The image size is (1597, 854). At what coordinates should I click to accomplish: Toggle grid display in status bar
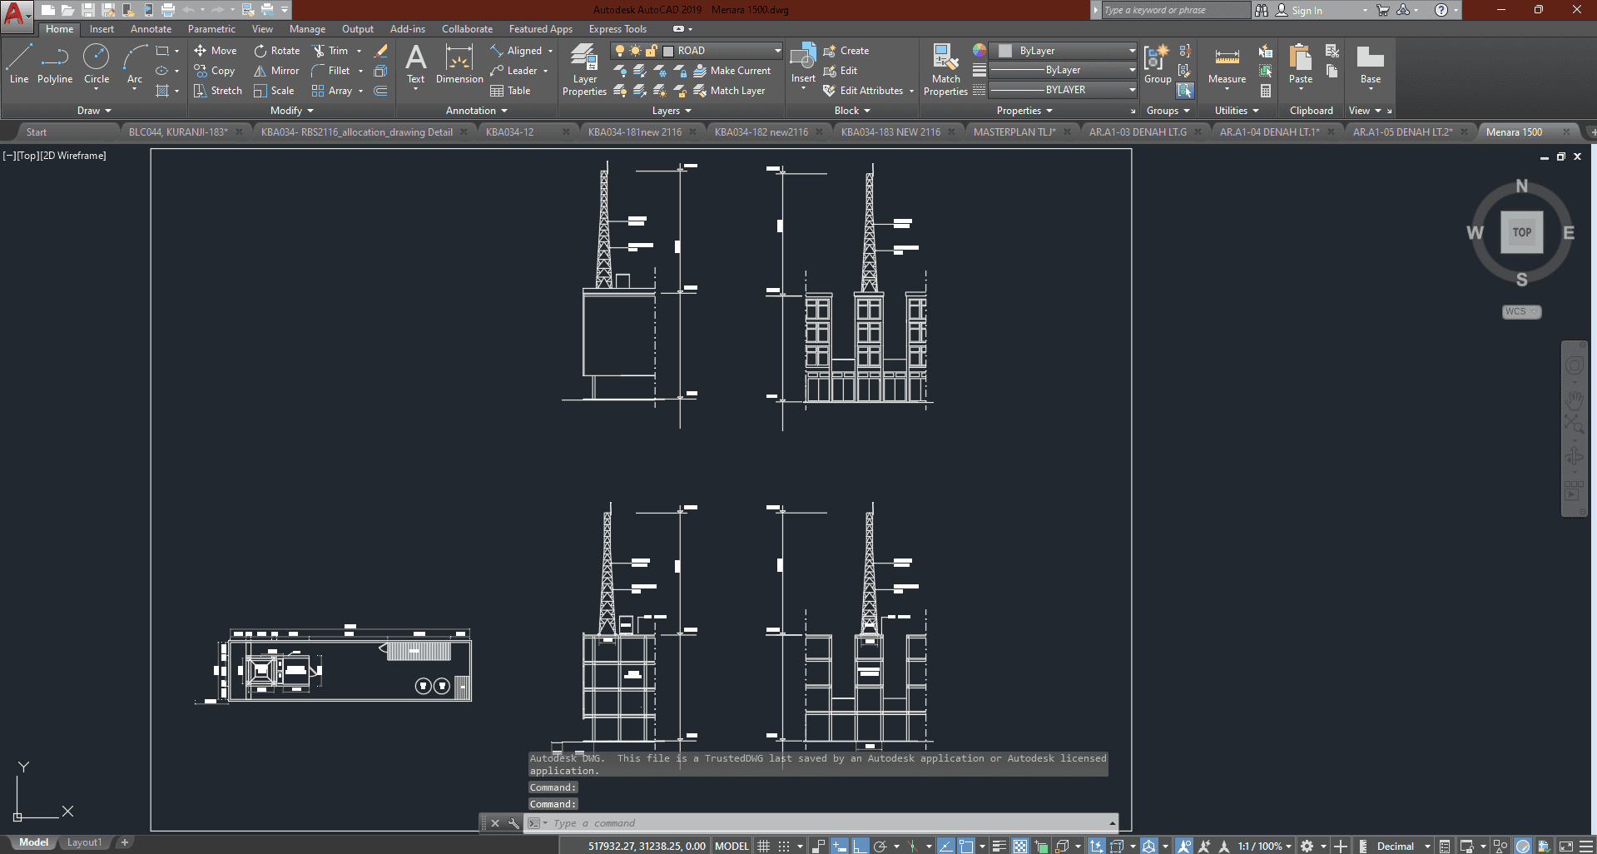[x=763, y=846]
